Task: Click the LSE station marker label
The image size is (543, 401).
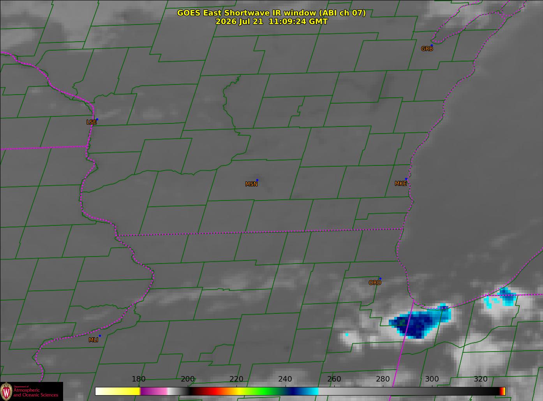Action: click(91, 122)
